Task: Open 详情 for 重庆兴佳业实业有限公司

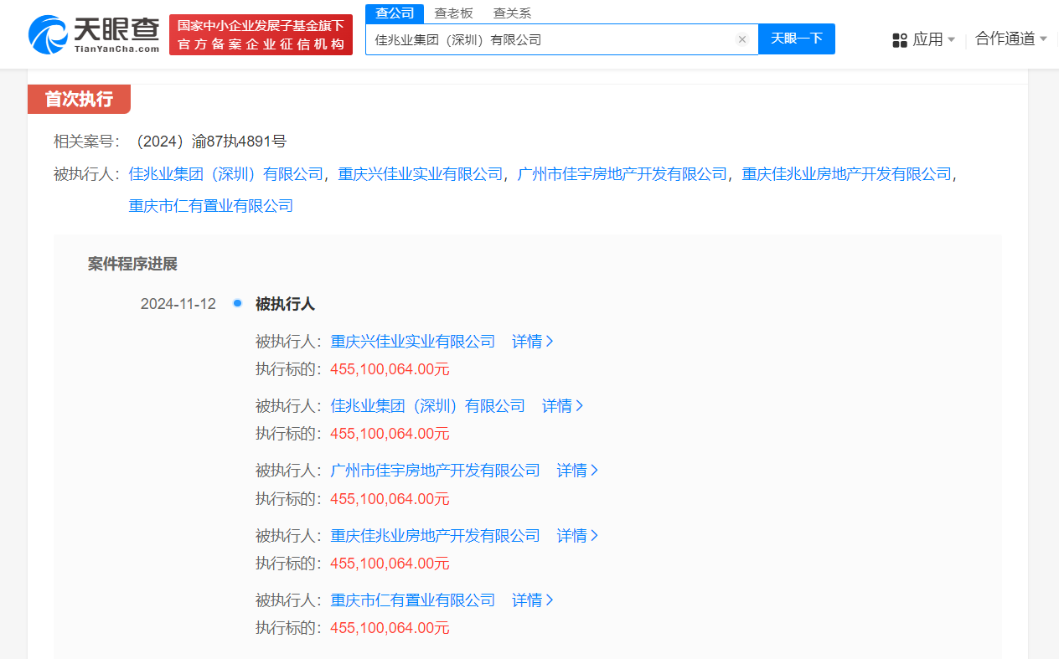Action: click(x=533, y=342)
